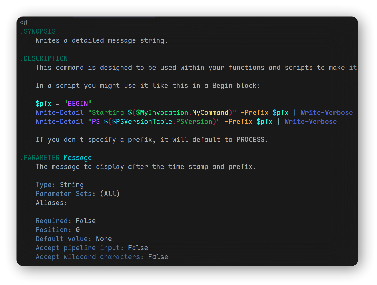Click the $MyInvocation variable
Viewport: 377px width, 285px height.
[x=162, y=113]
